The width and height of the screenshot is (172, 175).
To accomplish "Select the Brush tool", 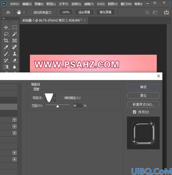I will [x=6, y=54].
